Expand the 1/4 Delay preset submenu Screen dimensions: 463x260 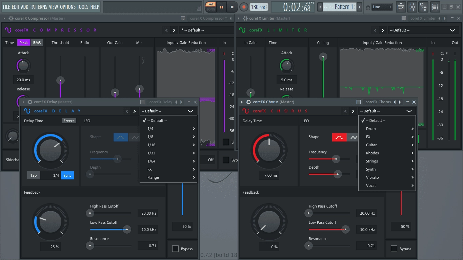click(x=168, y=129)
